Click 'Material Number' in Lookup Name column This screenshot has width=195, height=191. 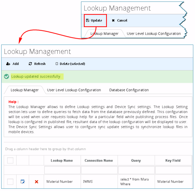click(x=60, y=182)
